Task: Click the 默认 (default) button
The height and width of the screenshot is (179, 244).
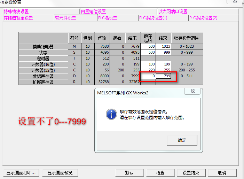Action: [129, 173]
